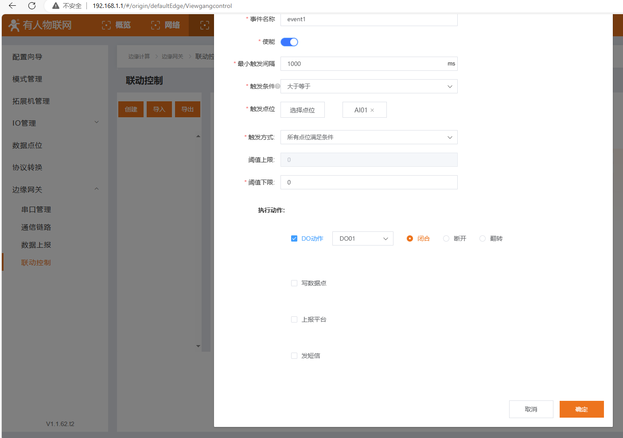Click the help icon next to 触发条件

(x=278, y=86)
